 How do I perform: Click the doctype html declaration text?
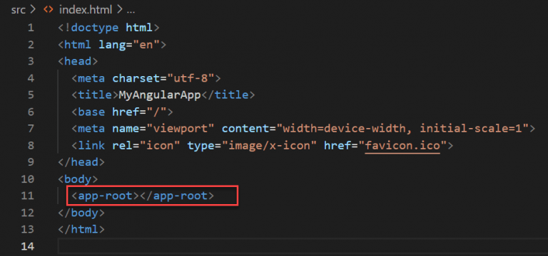point(108,28)
